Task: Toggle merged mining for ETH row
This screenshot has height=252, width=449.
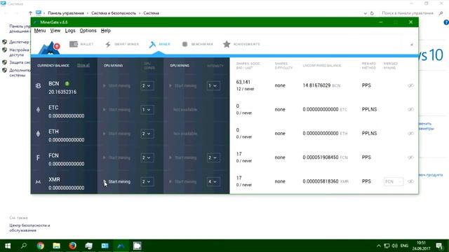Action: [410, 134]
